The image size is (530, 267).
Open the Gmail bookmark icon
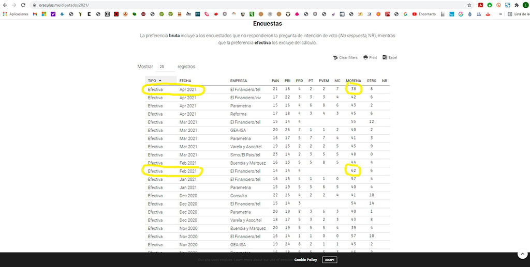tap(35, 14)
